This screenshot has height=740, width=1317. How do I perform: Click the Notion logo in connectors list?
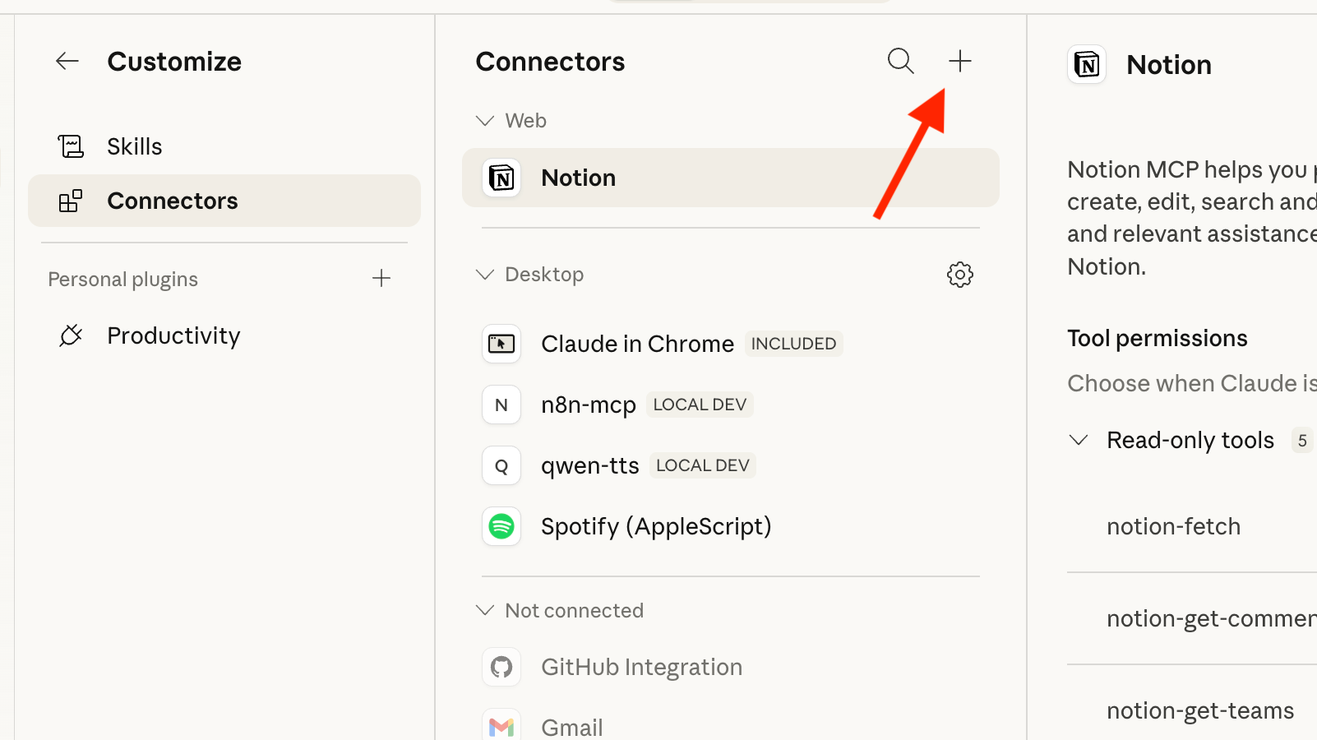click(x=501, y=178)
